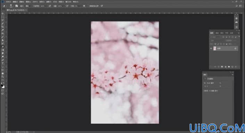Close the open document tab
Image resolution: width=245 pixels, height=133 pixels.
coord(26,10)
